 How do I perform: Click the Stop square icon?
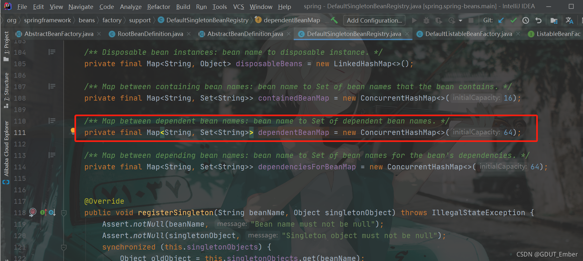click(x=471, y=20)
